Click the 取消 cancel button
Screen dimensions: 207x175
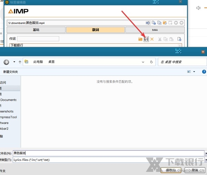tap(195, 170)
